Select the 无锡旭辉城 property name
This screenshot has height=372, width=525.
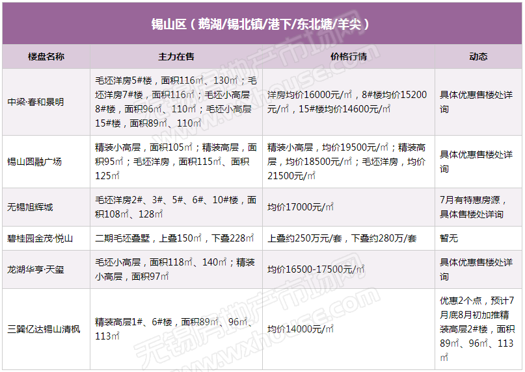click(30, 207)
